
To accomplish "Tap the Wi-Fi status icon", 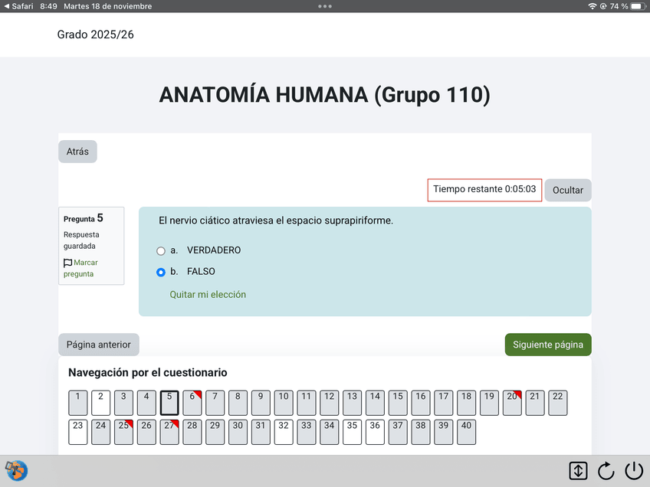I will (x=592, y=6).
